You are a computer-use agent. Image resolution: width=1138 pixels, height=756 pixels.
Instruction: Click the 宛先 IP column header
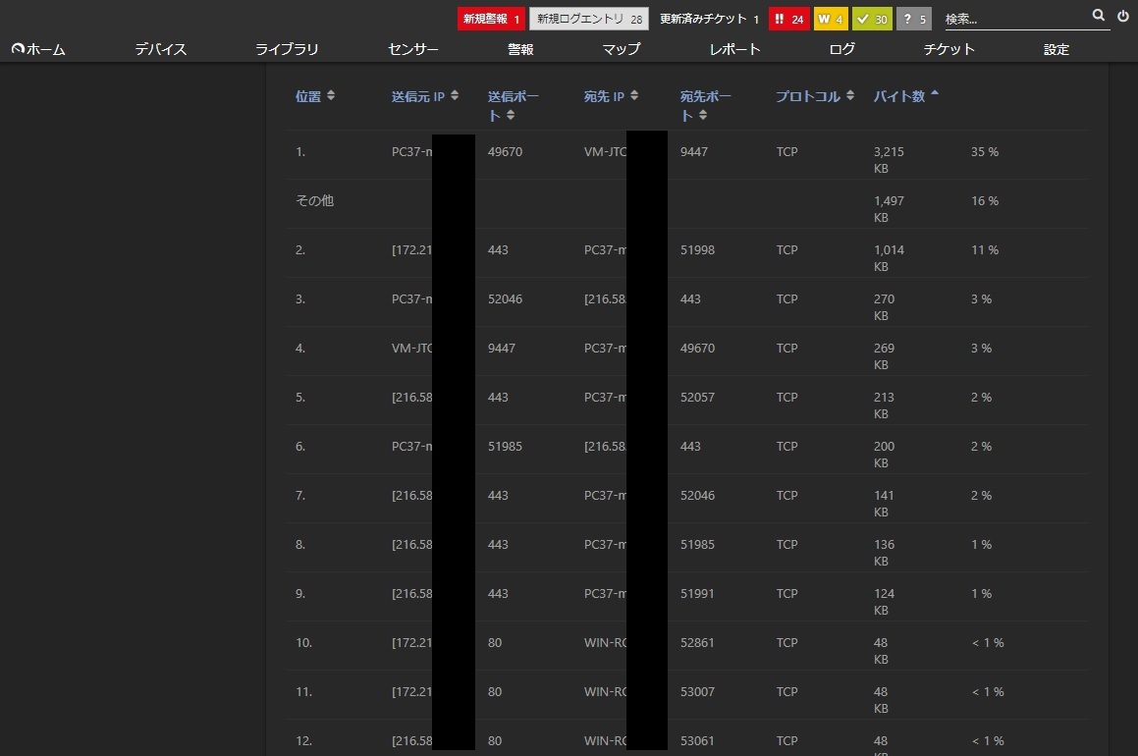604,96
